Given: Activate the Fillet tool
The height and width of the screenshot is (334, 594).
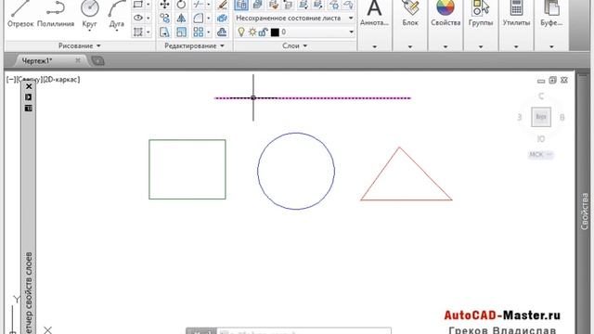Looking at the screenshot, I should (x=198, y=18).
